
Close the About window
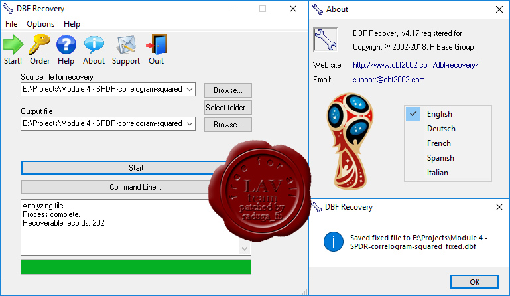tap(499, 9)
